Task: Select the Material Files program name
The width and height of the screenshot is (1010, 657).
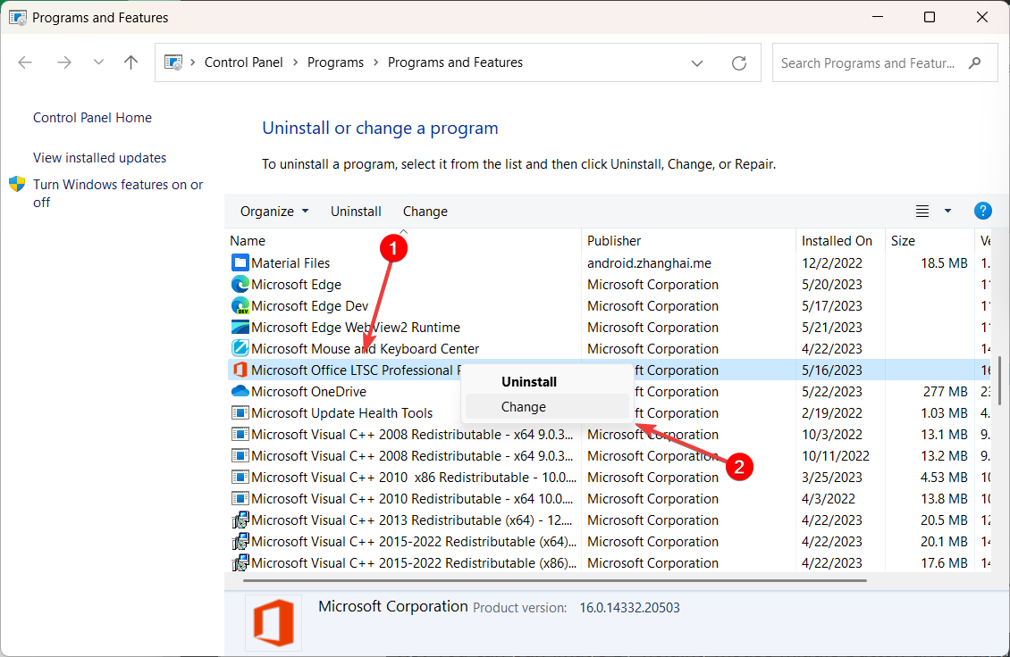Action: pos(290,262)
